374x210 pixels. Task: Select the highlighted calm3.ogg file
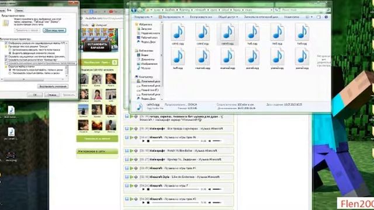pyautogui.click(x=227, y=34)
